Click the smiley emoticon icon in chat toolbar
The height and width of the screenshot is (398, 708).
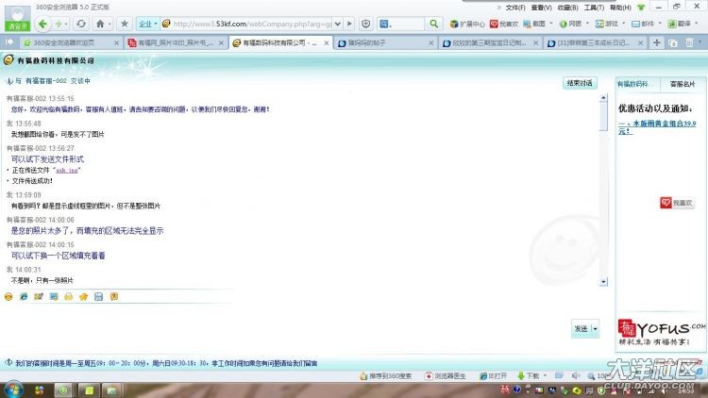coord(8,296)
